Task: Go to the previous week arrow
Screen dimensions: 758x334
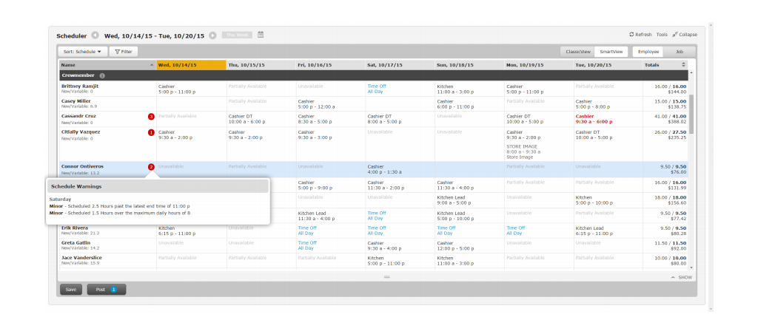Action: [95, 35]
